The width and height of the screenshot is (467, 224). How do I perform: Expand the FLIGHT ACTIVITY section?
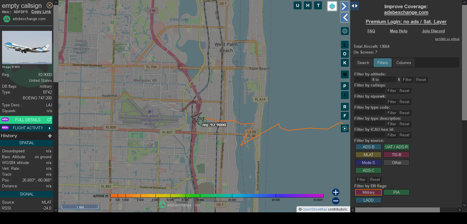click(x=26, y=128)
